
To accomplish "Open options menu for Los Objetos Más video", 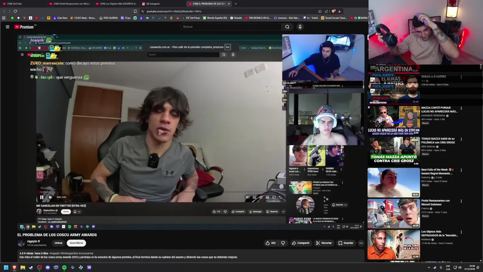I will [x=461, y=232].
